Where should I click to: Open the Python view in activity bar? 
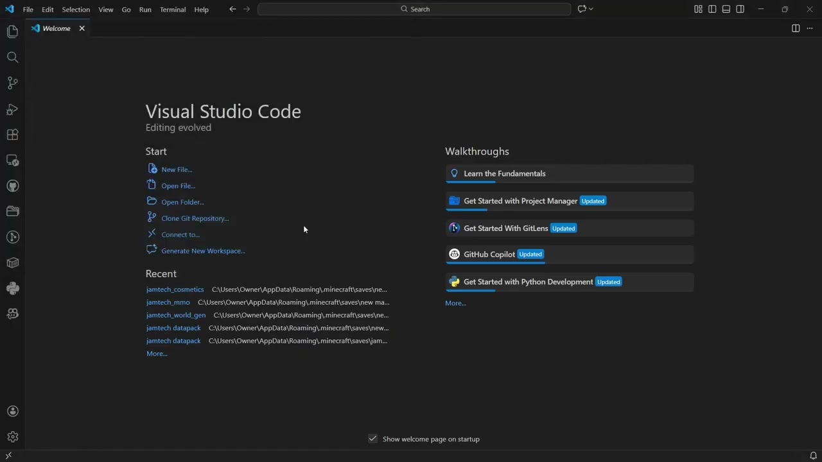pyautogui.click(x=12, y=288)
